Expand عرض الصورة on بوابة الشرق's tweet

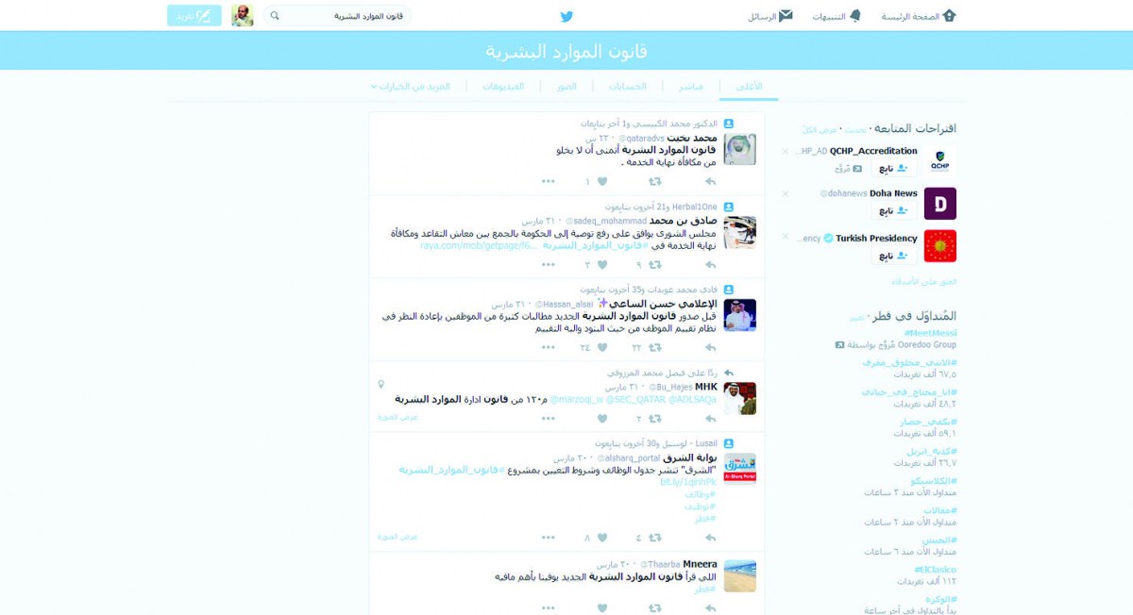click(x=398, y=536)
